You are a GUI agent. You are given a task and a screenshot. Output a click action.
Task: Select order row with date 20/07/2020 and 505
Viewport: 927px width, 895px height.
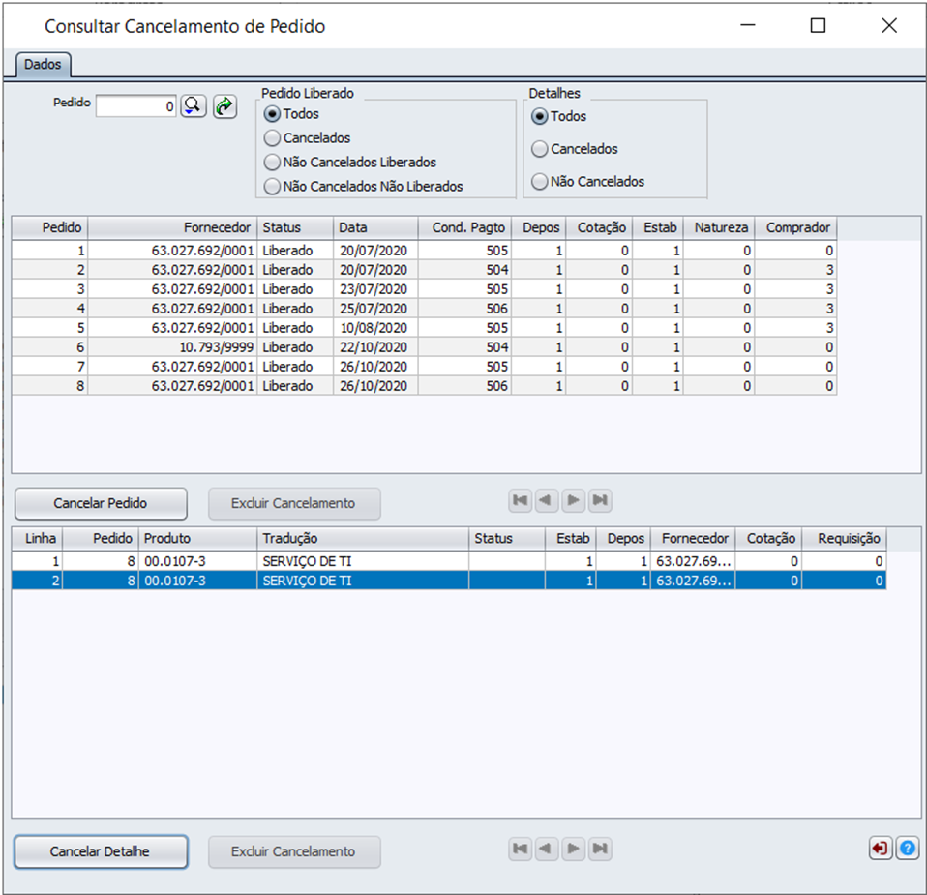(424, 251)
